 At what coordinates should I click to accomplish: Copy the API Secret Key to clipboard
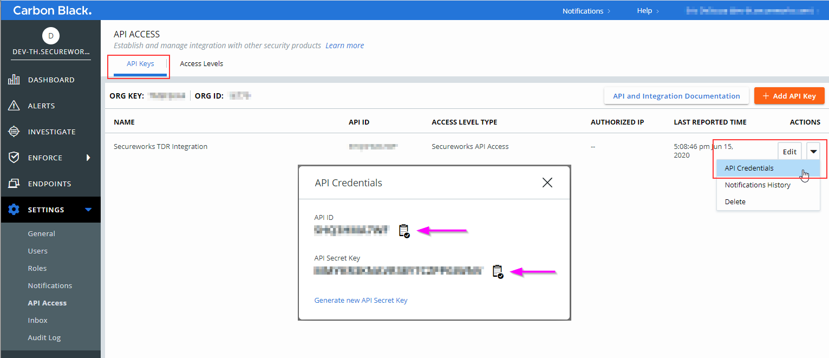[x=498, y=272]
